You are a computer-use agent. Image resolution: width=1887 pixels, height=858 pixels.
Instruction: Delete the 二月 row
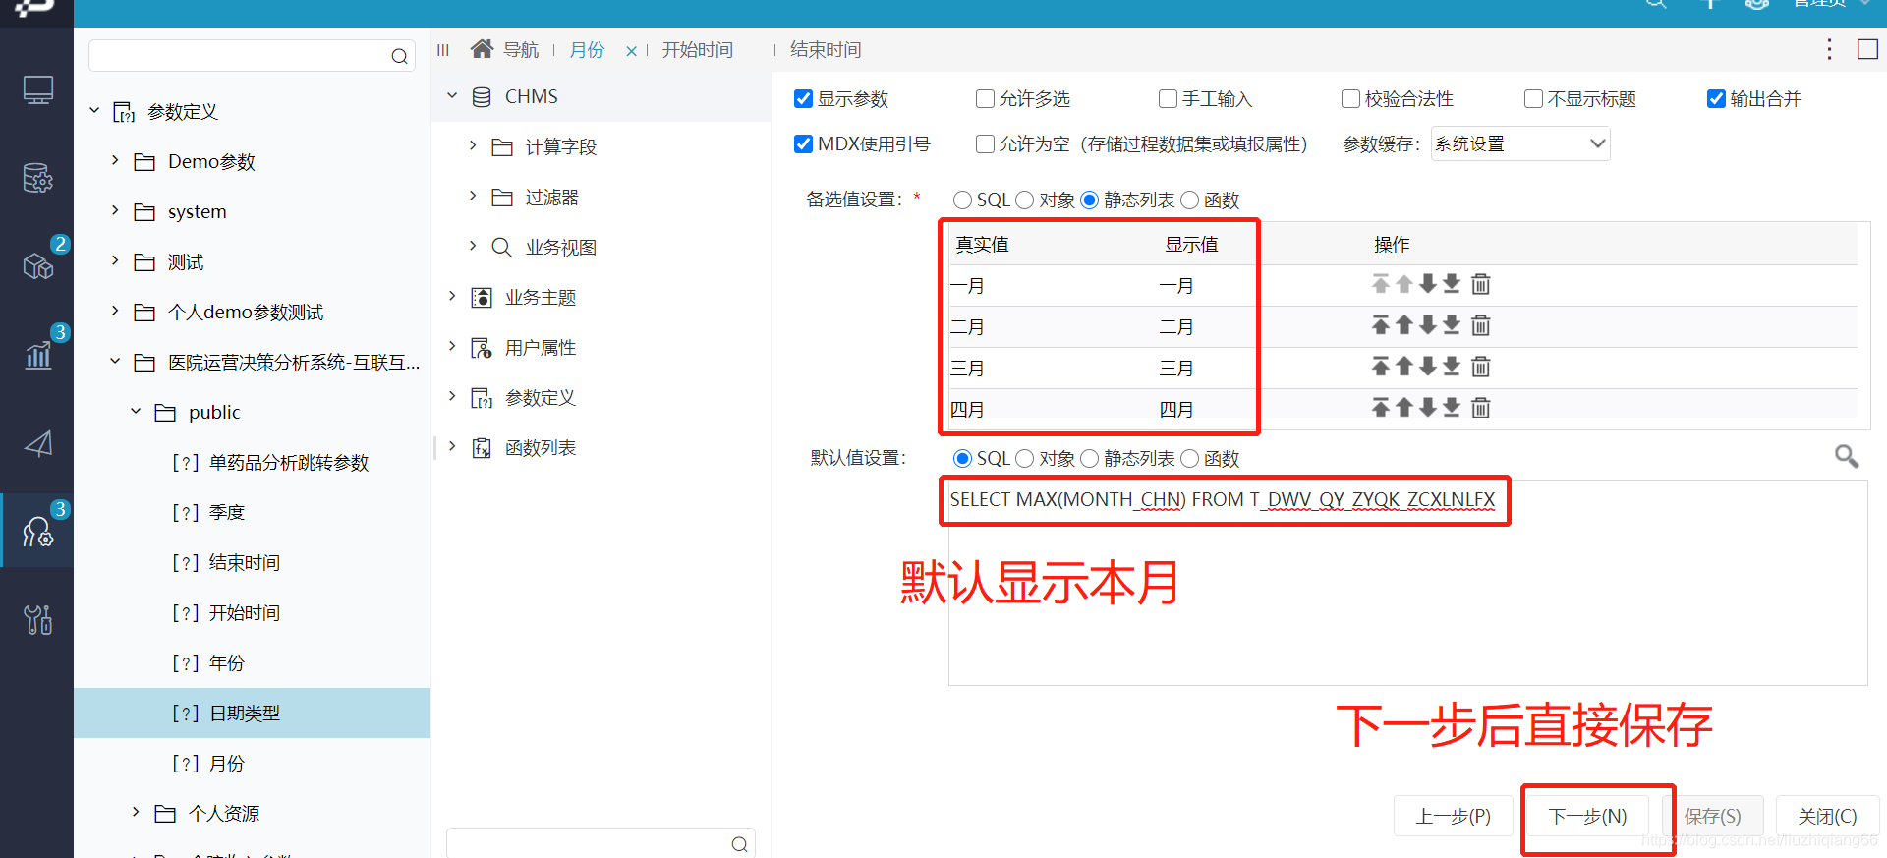[1481, 325]
